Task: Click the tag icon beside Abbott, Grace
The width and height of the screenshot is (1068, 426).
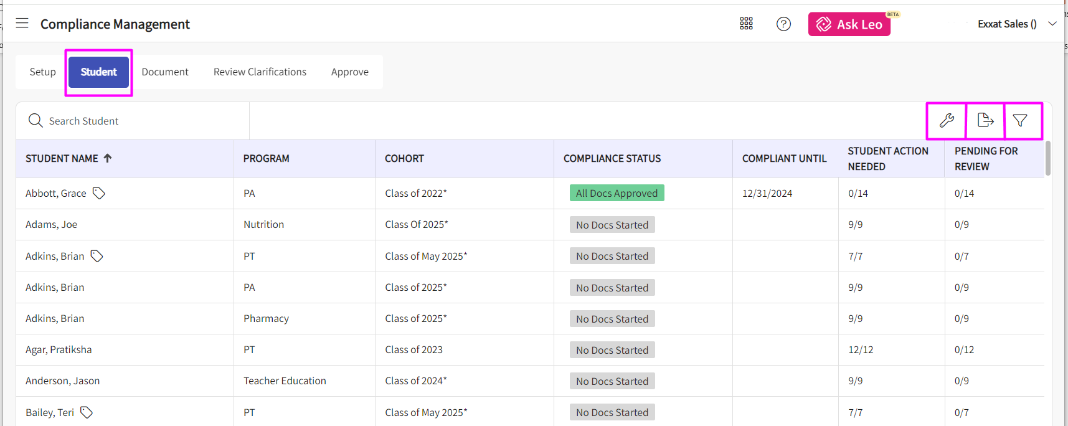Action: pos(99,193)
